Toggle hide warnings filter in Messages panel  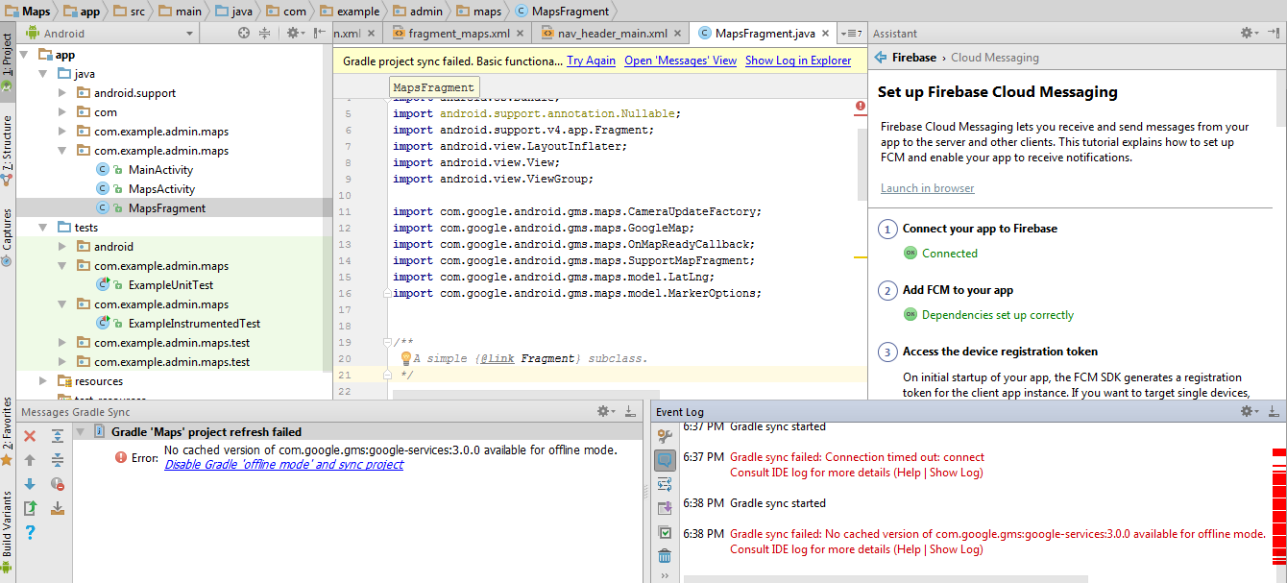57,484
